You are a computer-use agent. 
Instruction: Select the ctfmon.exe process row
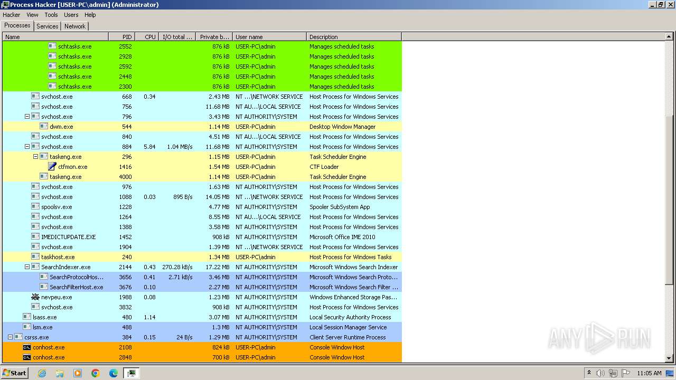click(202, 167)
